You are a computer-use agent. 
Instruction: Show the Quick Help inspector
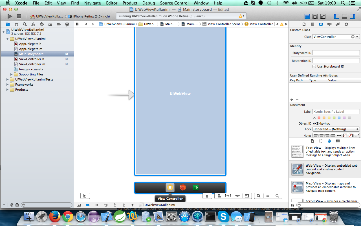pyautogui.click(x=312, y=24)
